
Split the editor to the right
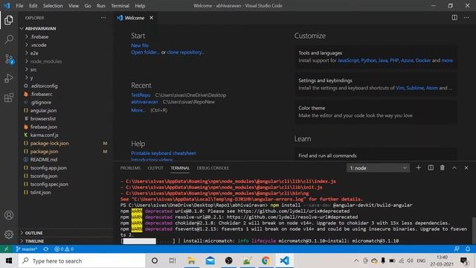pos(454,18)
